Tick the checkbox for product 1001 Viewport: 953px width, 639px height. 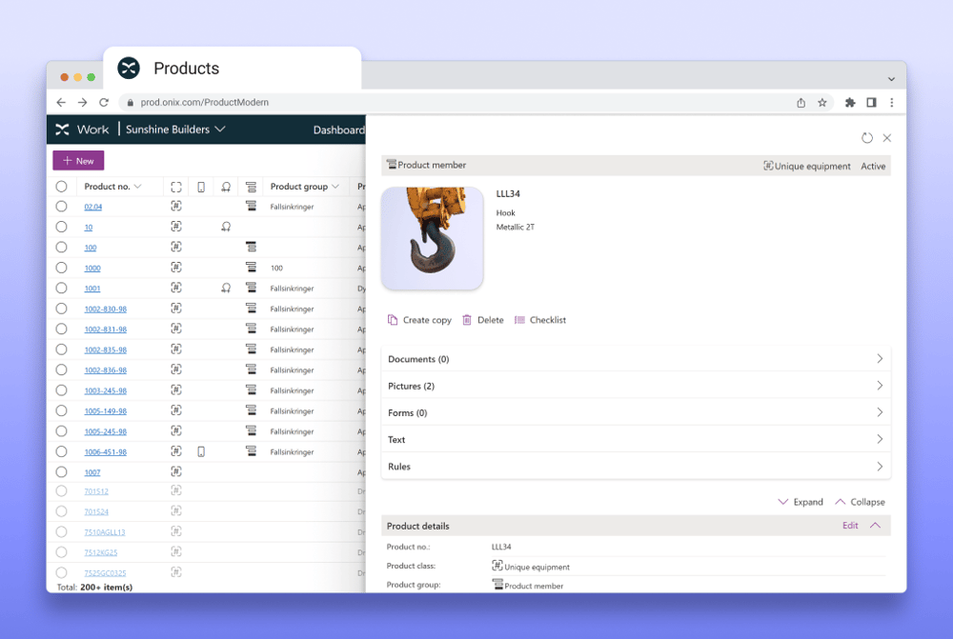click(61, 288)
